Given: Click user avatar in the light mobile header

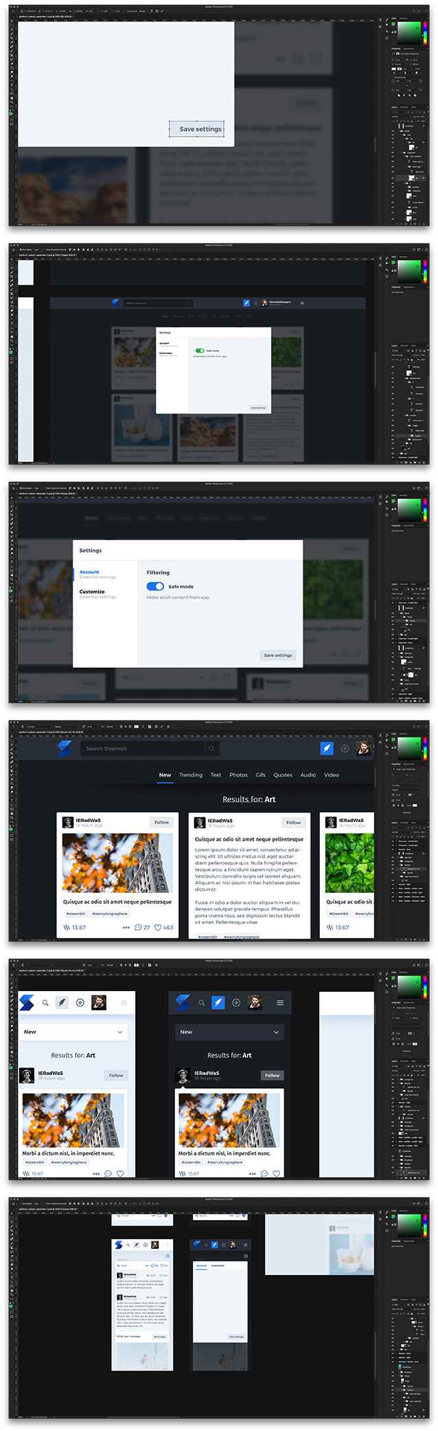Looking at the screenshot, I should [99, 1003].
